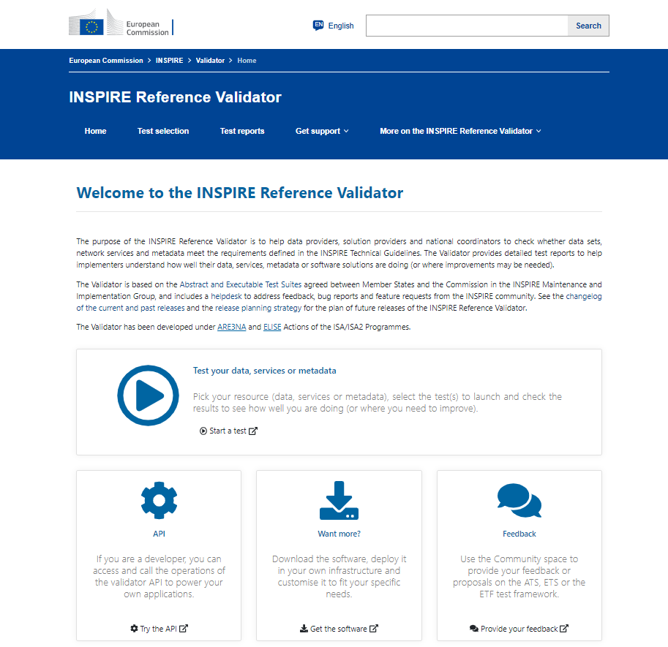Click the INSPIRE breadcrumb link
This screenshot has width=668, height=647.
tap(170, 61)
